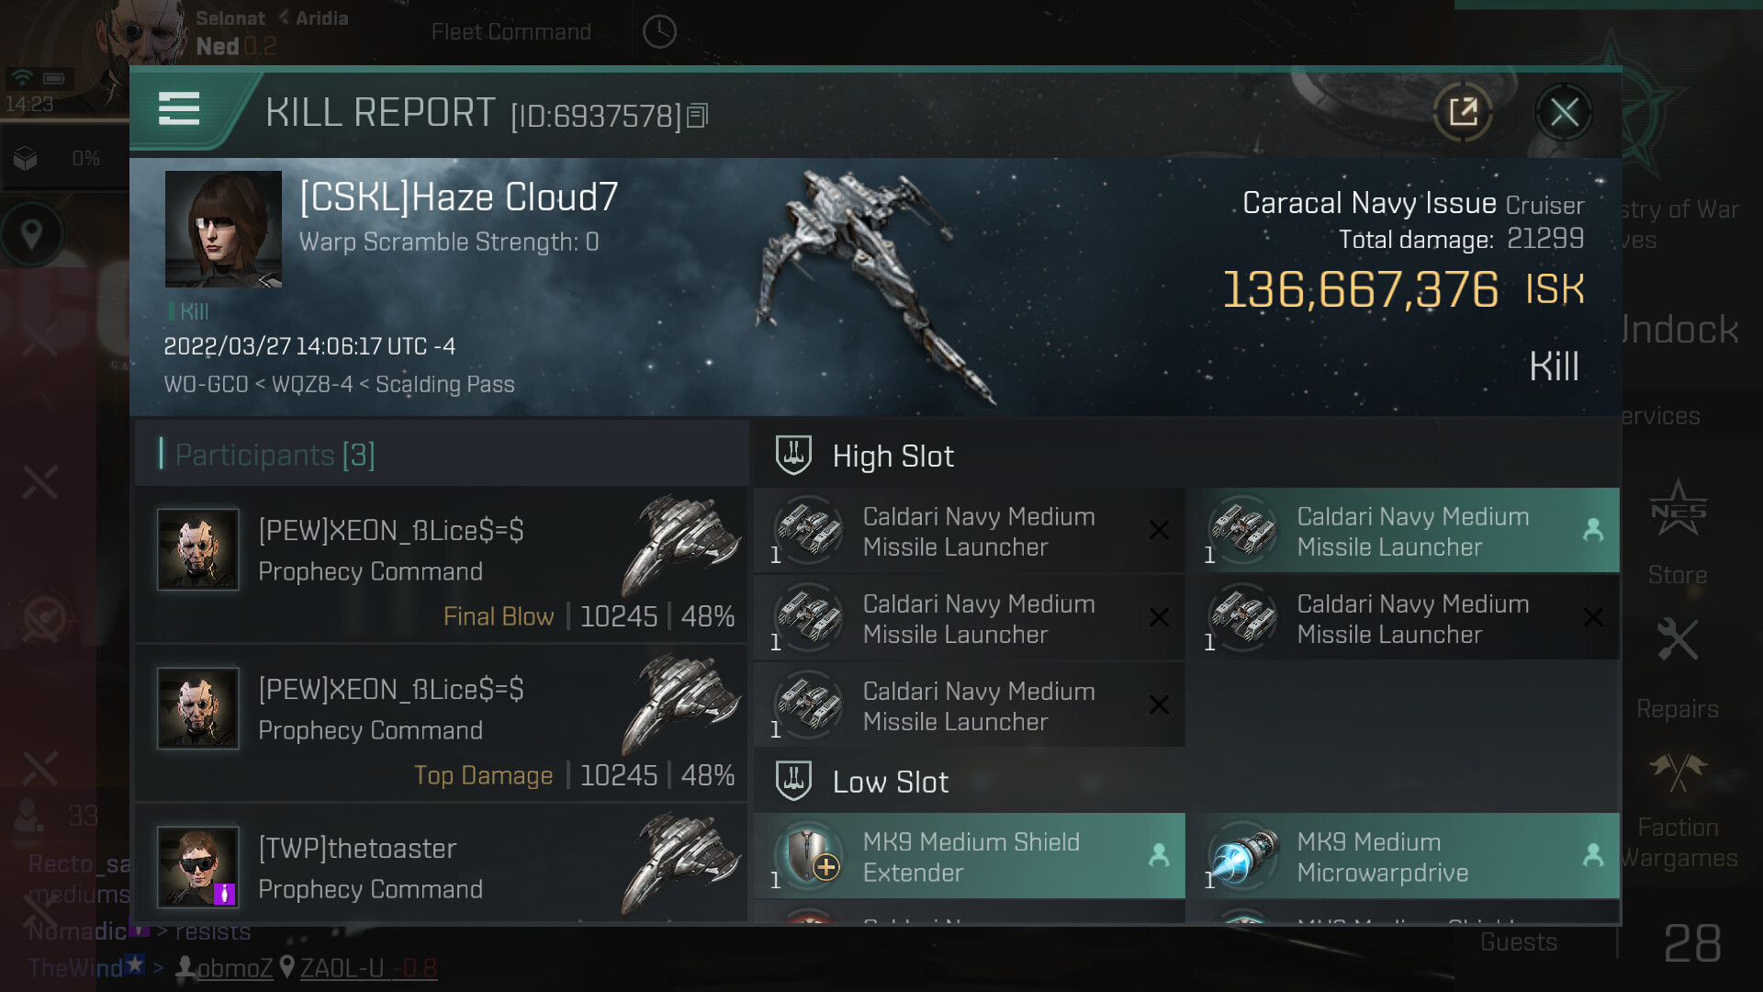Copy the kill report ID

tap(698, 116)
